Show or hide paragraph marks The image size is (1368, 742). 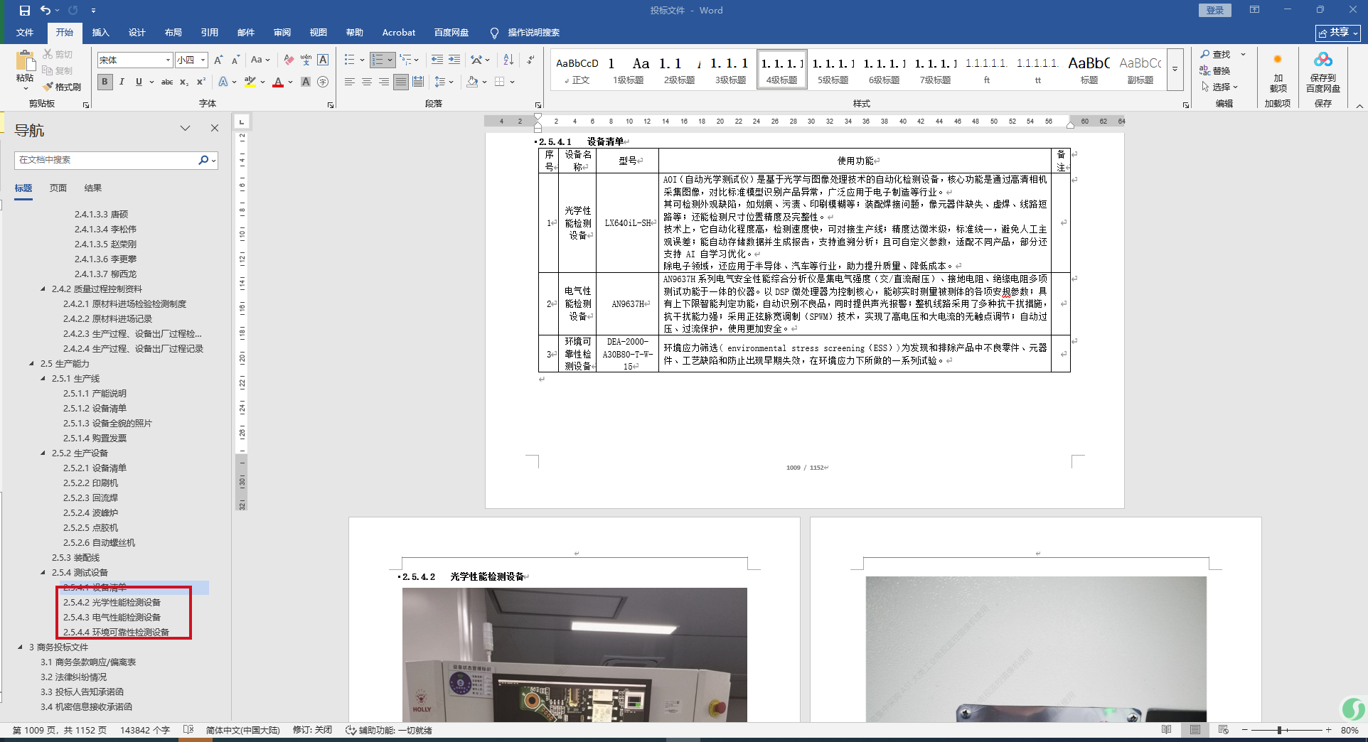click(530, 60)
